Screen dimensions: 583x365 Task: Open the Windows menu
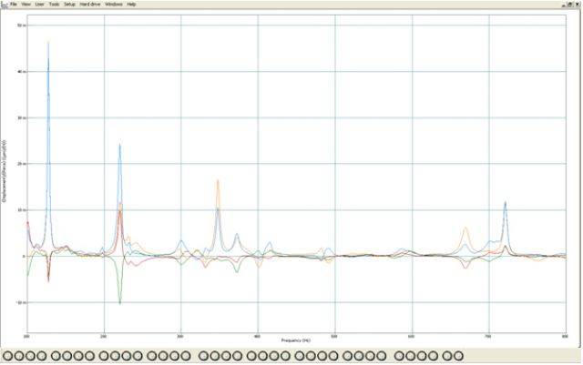click(114, 4)
